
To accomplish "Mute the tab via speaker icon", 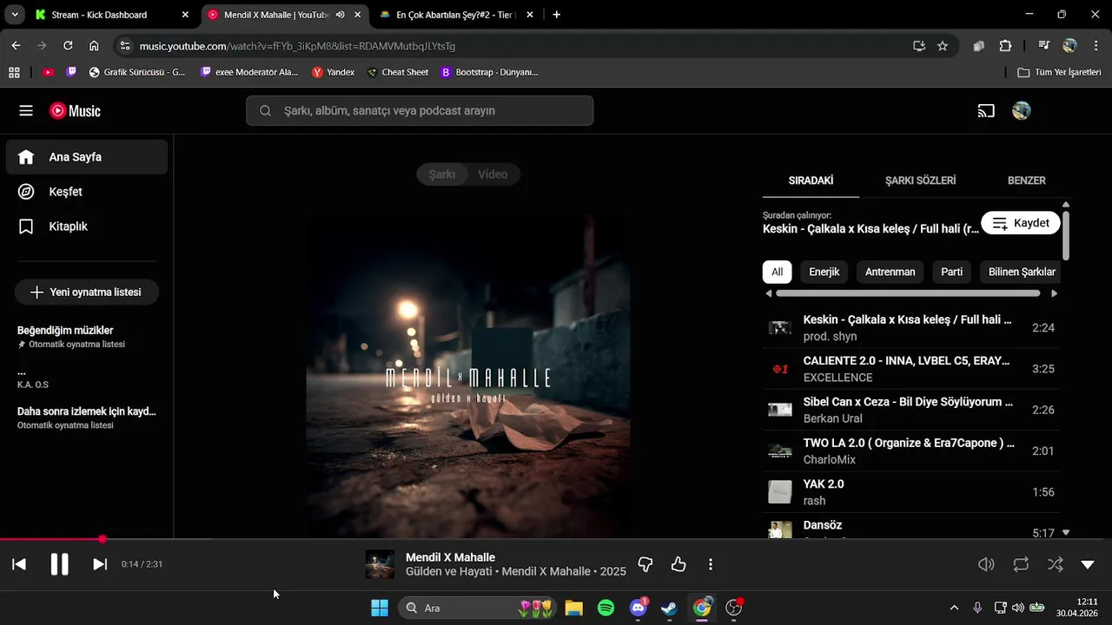I will (340, 15).
